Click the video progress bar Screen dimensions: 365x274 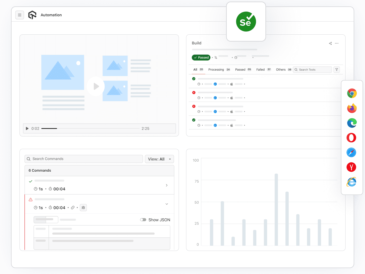(90, 128)
